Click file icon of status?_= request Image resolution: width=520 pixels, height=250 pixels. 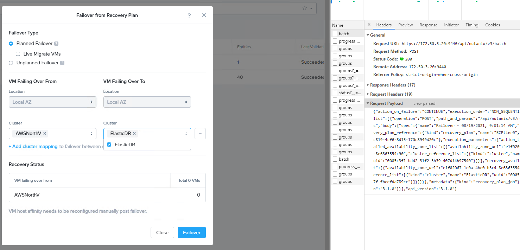335,93
